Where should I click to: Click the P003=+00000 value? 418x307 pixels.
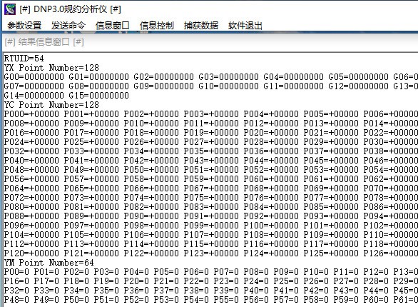[x=211, y=114]
